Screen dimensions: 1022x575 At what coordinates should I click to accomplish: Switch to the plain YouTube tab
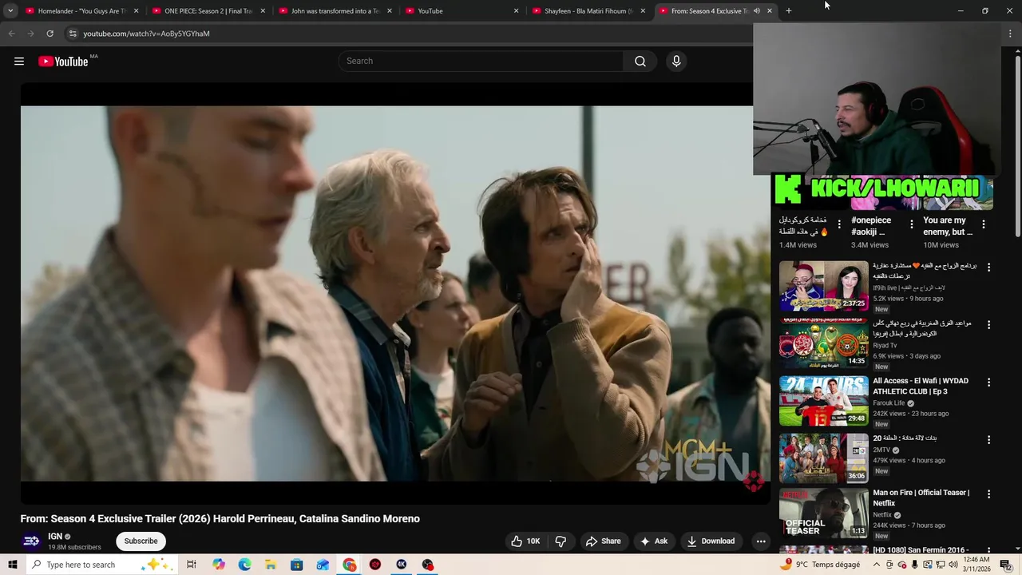[x=461, y=11]
